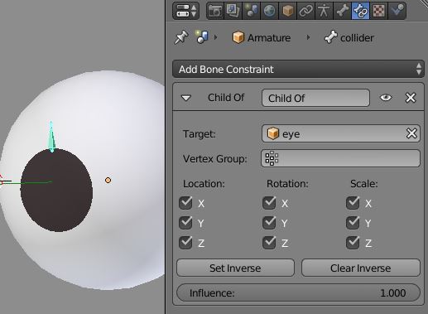Toggle Rotation Z checkbox
The width and height of the screenshot is (428, 314).
269,243
